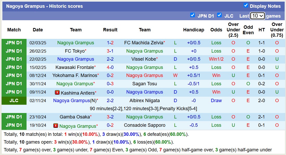Click red card icon beside Kashima Antlers
Screen dimensions: 286x155
pos(57,92)
